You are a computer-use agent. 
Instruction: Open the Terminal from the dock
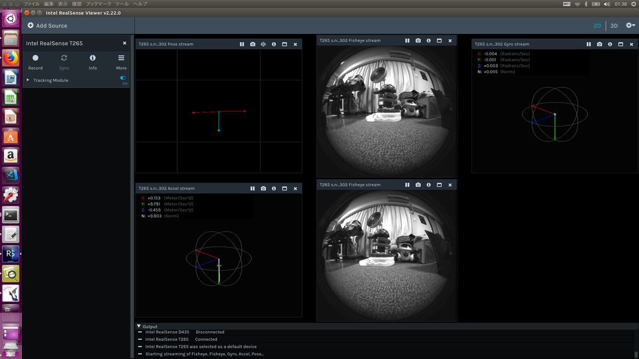click(11, 215)
